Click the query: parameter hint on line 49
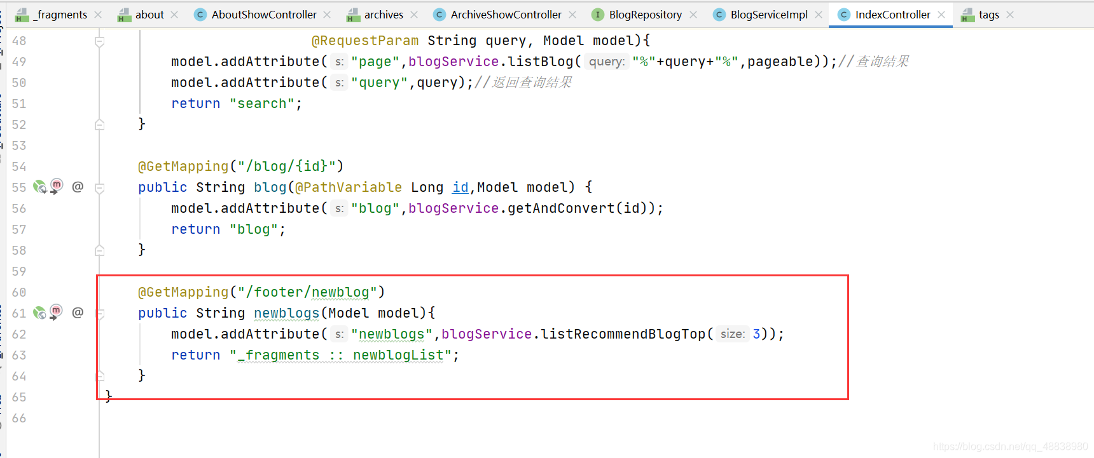 coord(607,62)
